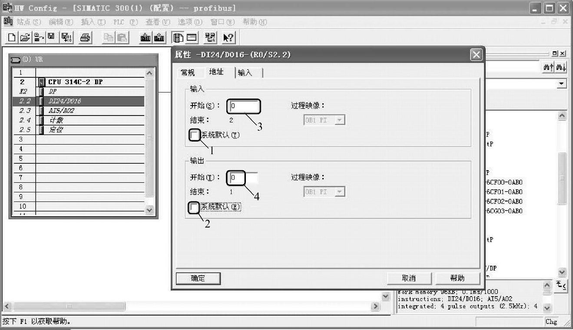The image size is (573, 330).
Task: Open the 编辑(E) menu
Action: click(61, 22)
